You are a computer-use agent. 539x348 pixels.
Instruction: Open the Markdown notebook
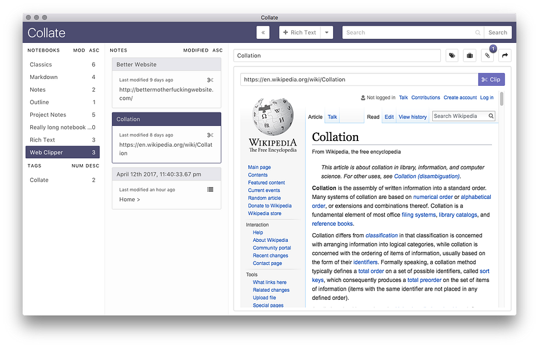coord(63,77)
